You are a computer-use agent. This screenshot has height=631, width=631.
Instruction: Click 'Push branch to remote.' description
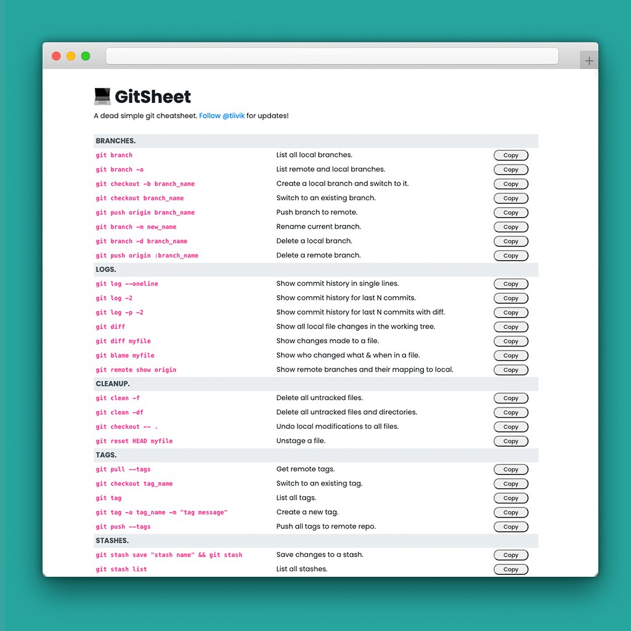[317, 212]
